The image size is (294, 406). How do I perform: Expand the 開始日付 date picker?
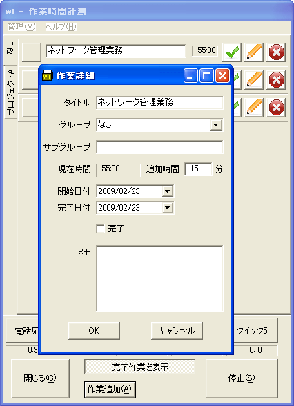click(x=168, y=191)
